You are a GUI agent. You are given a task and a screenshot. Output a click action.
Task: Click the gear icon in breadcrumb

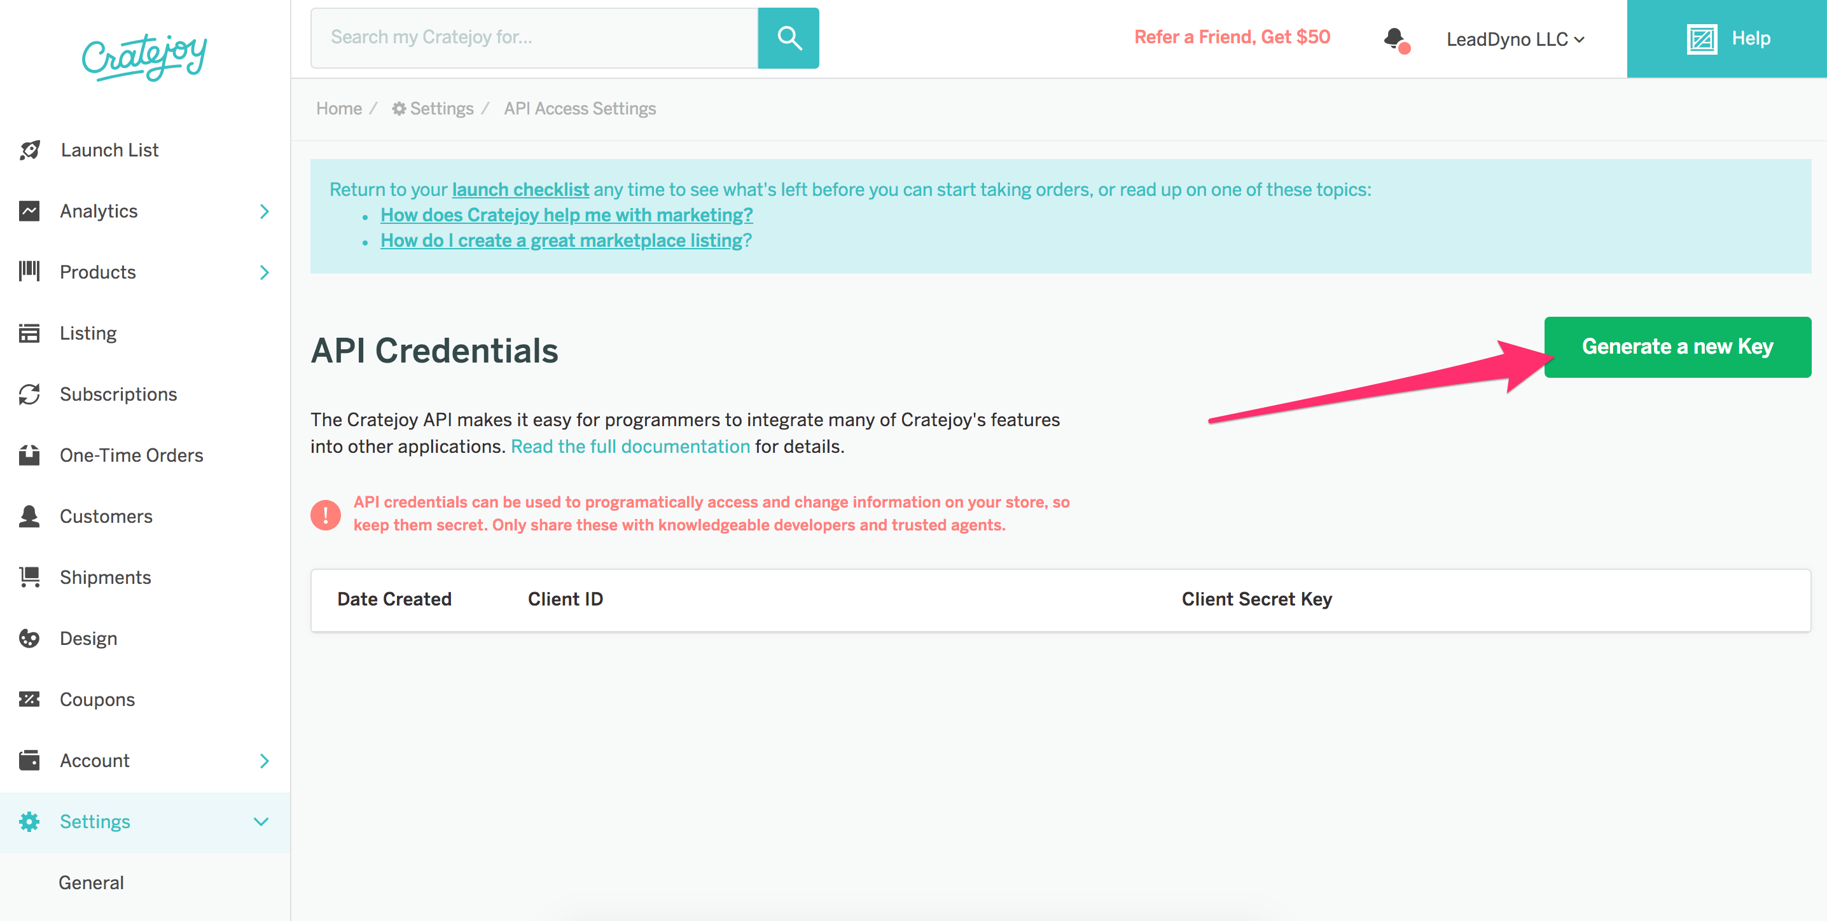(x=399, y=109)
